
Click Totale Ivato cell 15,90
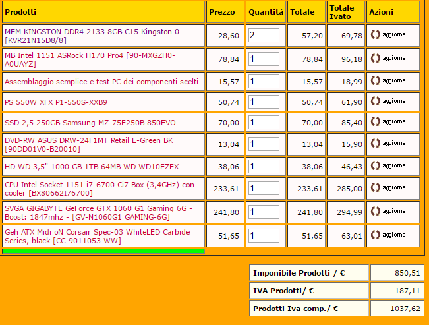click(x=346, y=144)
